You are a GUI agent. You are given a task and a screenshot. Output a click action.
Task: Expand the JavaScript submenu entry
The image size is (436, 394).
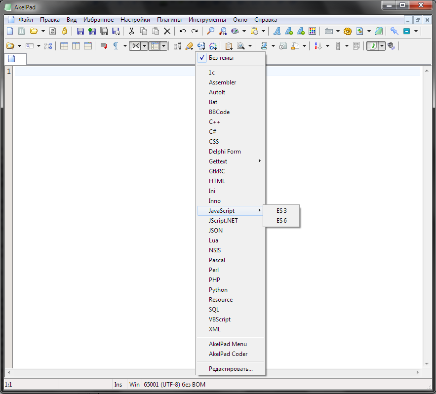tap(231, 211)
